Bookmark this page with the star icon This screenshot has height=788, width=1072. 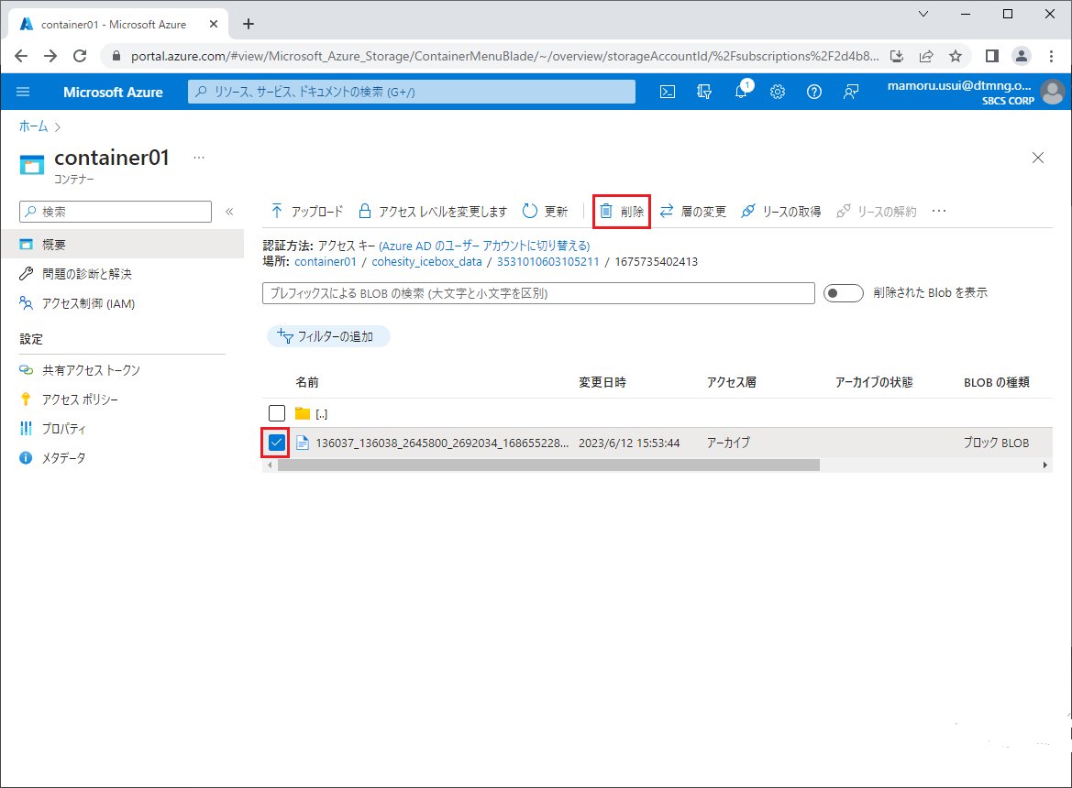(956, 56)
